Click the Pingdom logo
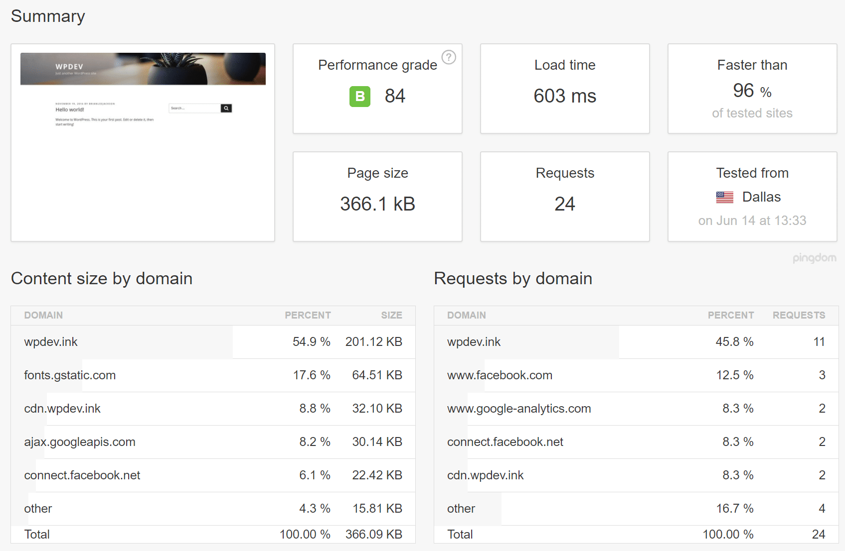The height and width of the screenshot is (551, 845). [x=814, y=258]
